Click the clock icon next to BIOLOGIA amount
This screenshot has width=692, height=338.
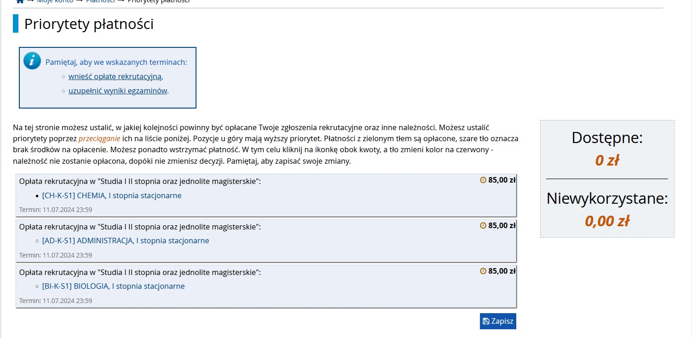coord(483,271)
